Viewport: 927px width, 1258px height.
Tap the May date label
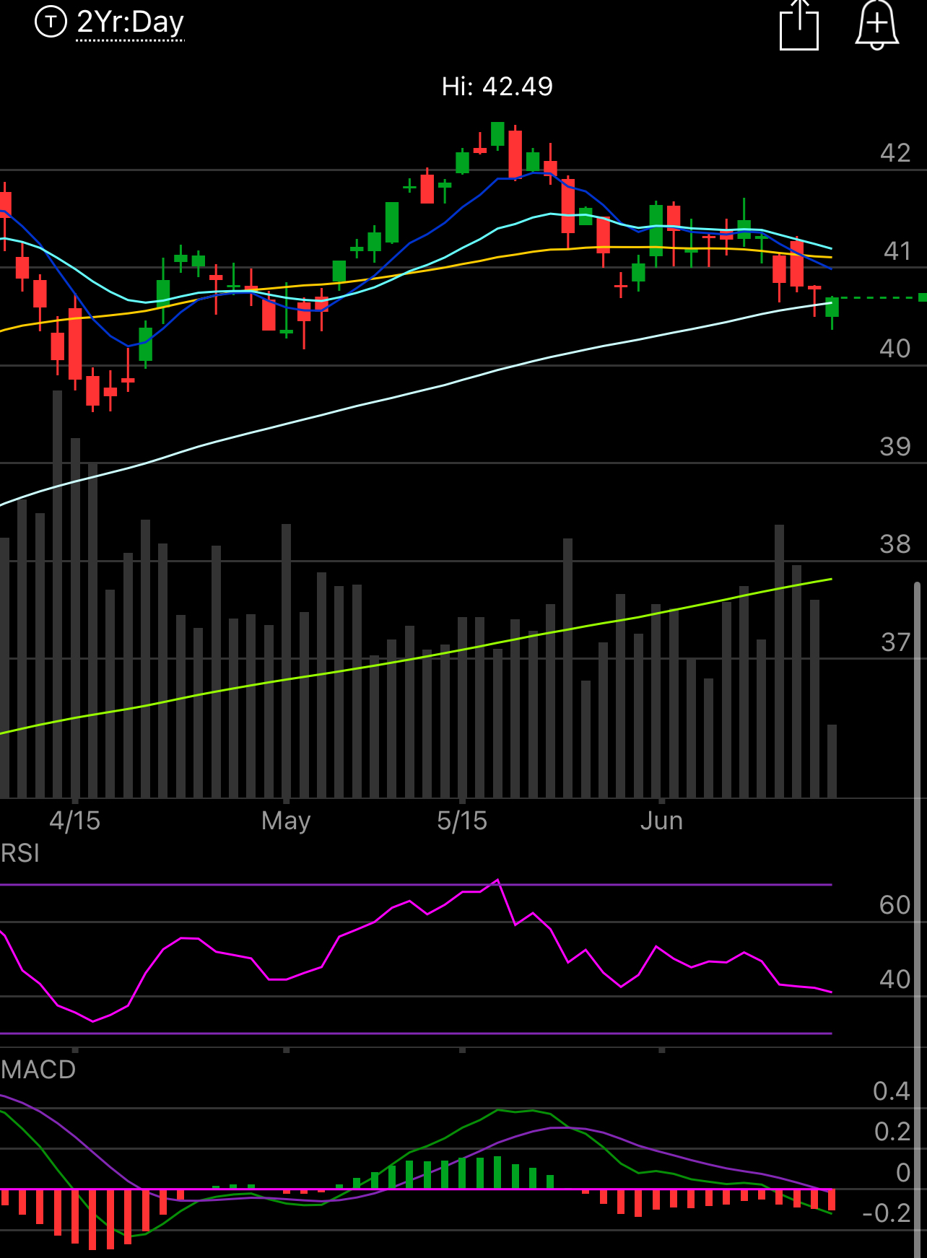tap(286, 821)
